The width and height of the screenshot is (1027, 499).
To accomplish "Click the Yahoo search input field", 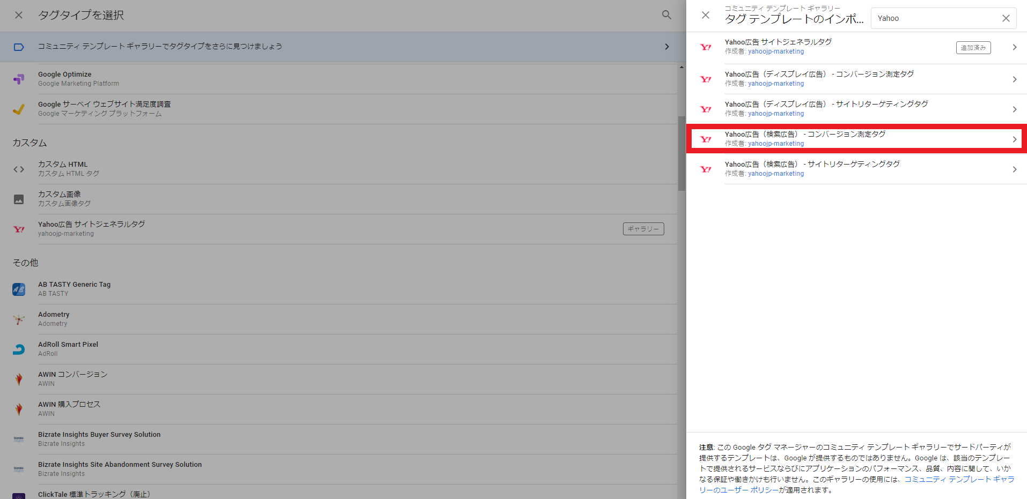I will pos(936,18).
